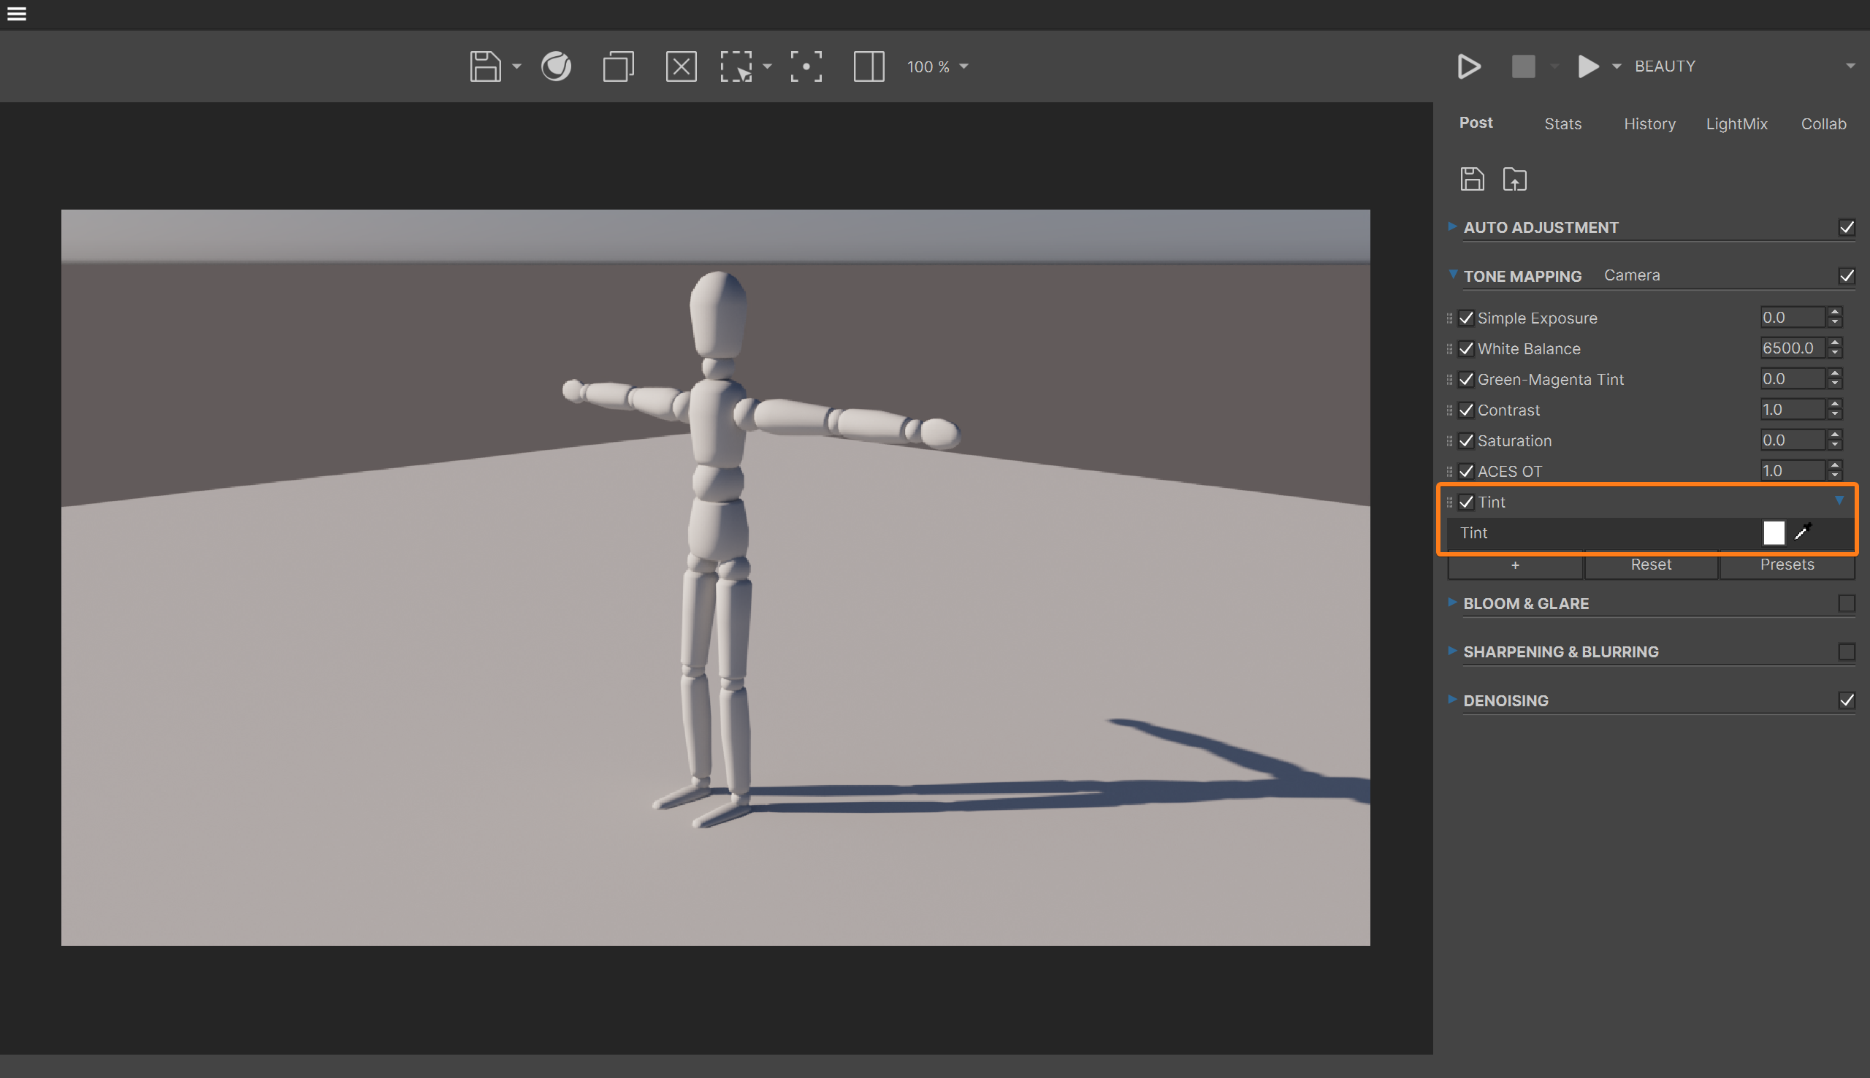This screenshot has height=1078, width=1870.
Task: Increase ACES OT with up spinner
Action: click(x=1834, y=466)
